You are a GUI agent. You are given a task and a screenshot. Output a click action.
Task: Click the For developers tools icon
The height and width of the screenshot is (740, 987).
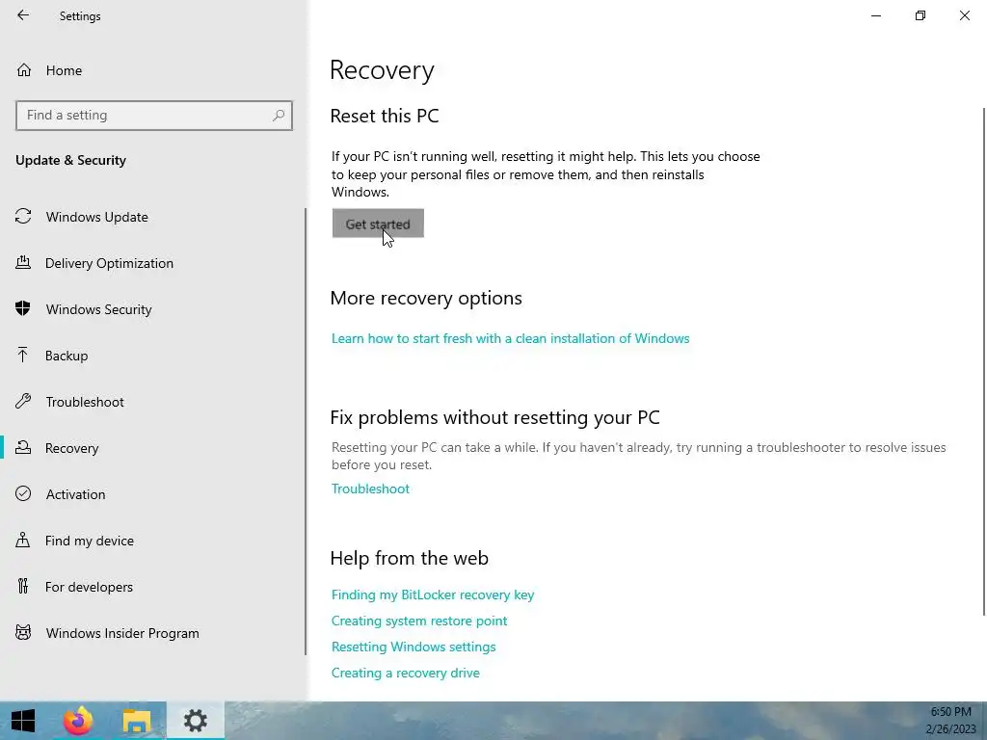[x=23, y=586]
